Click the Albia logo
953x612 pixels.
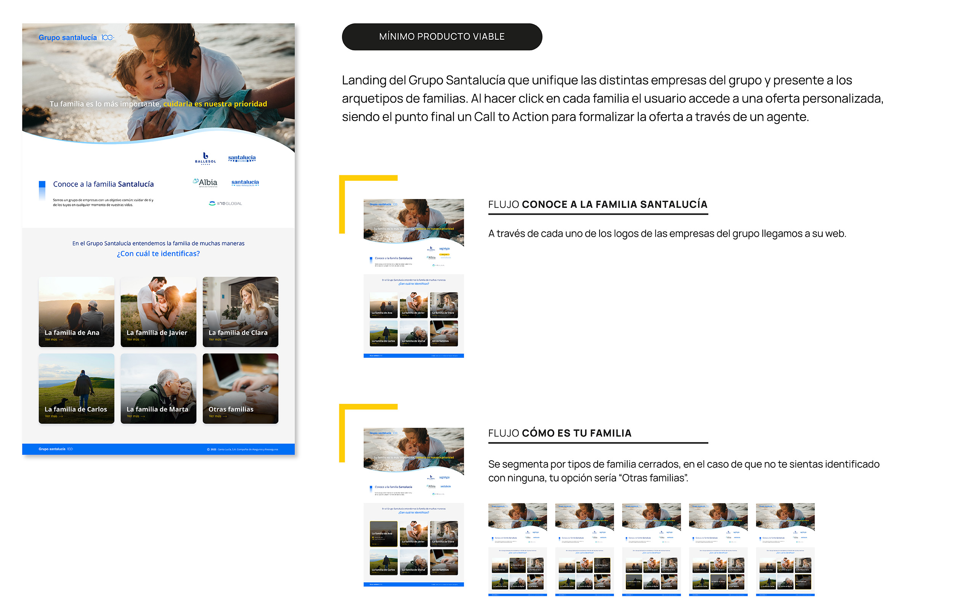click(205, 182)
